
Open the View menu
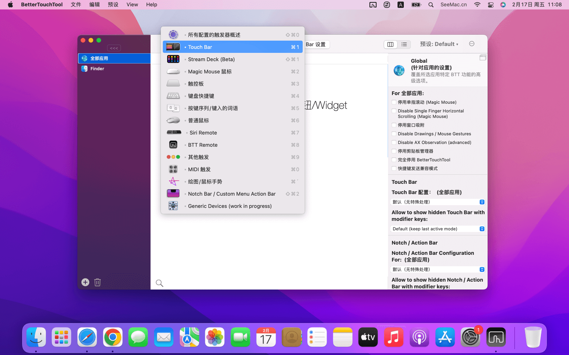[132, 5]
